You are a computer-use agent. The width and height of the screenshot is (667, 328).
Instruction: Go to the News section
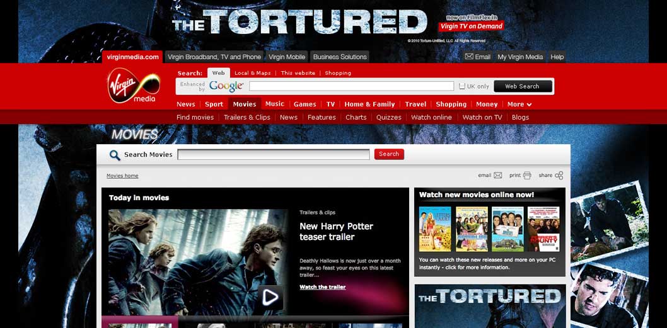pos(186,104)
